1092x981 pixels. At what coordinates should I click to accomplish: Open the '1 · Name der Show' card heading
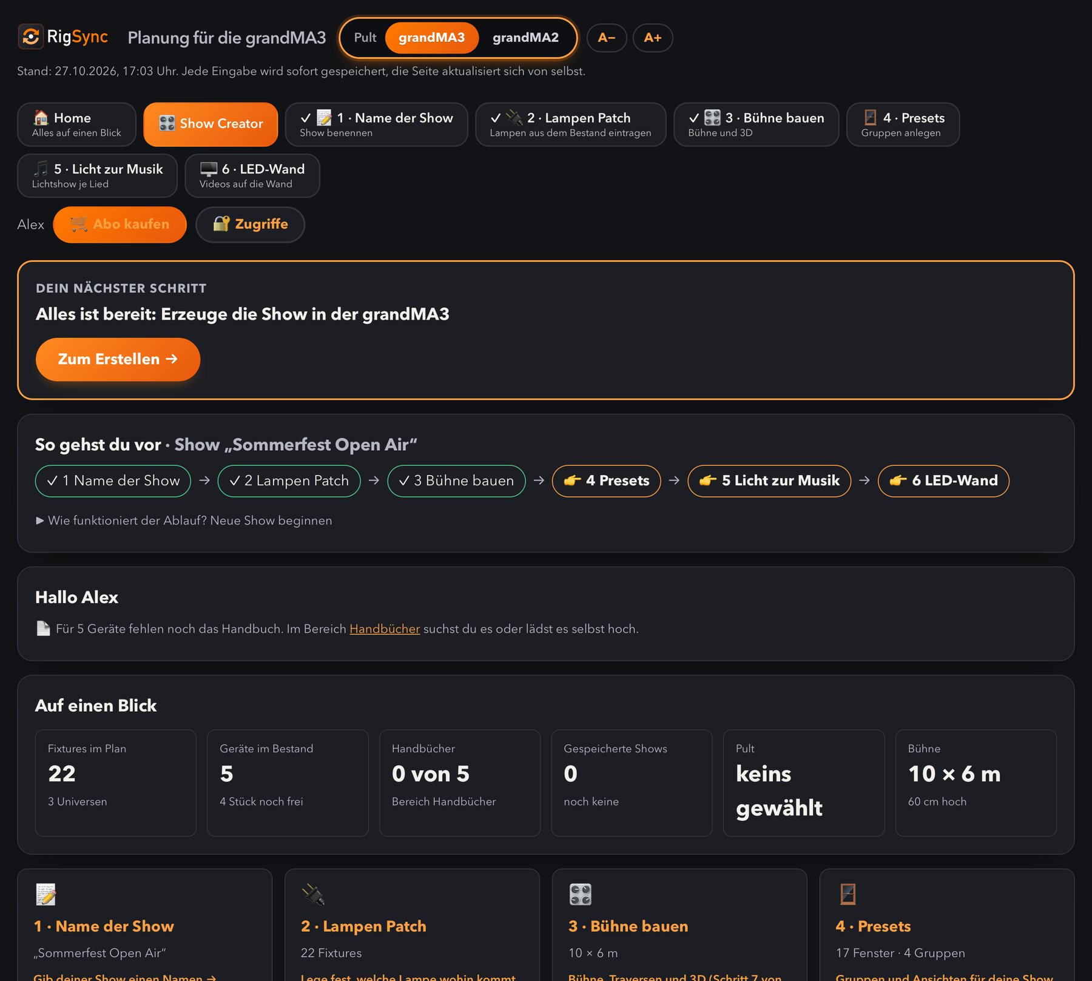point(104,926)
